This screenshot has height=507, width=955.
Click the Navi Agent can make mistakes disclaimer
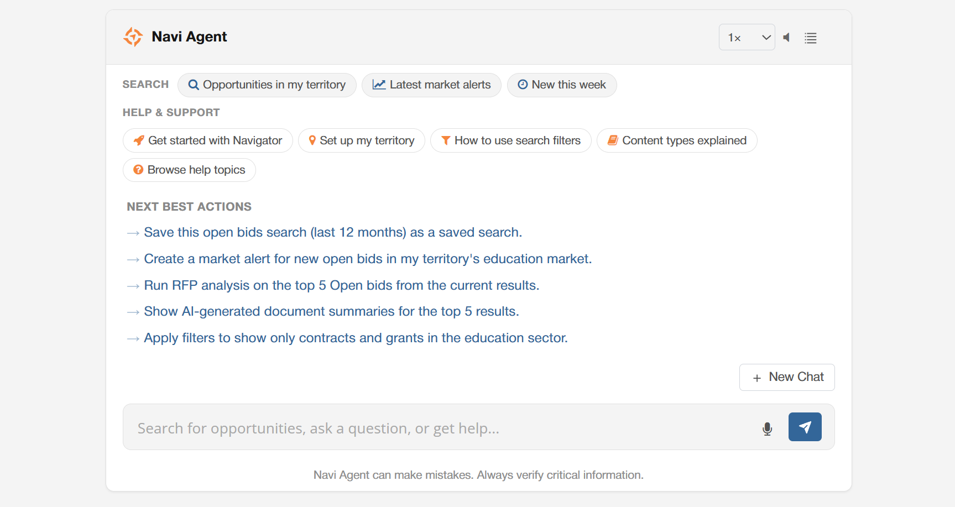(x=478, y=475)
